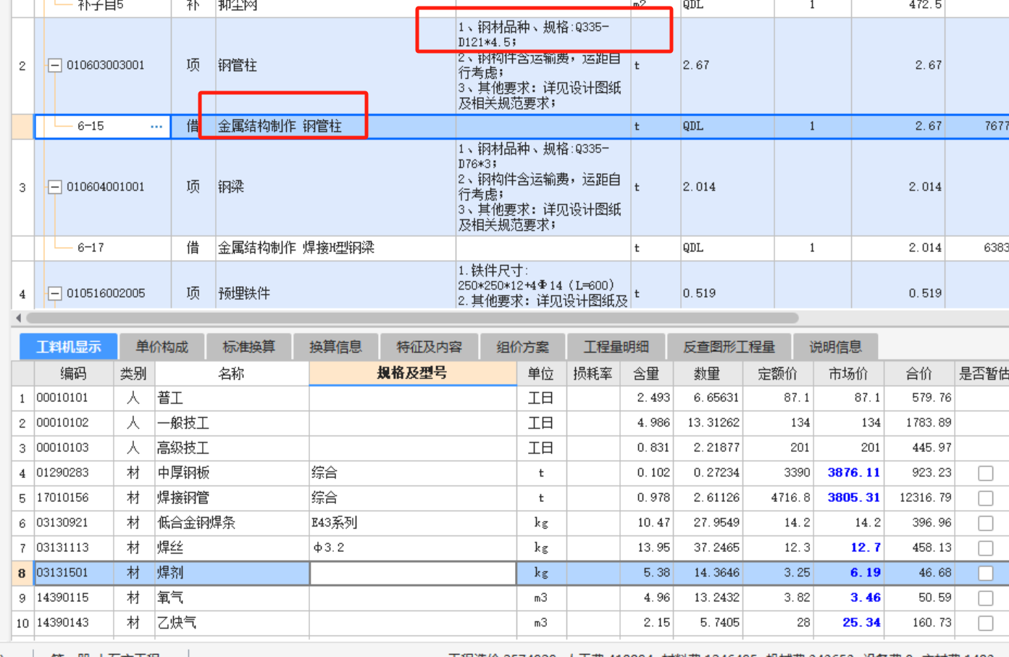The image size is (1009, 657).
Task: Edit the empty 规格及型号 cell for 焊剂
Action: (412, 573)
